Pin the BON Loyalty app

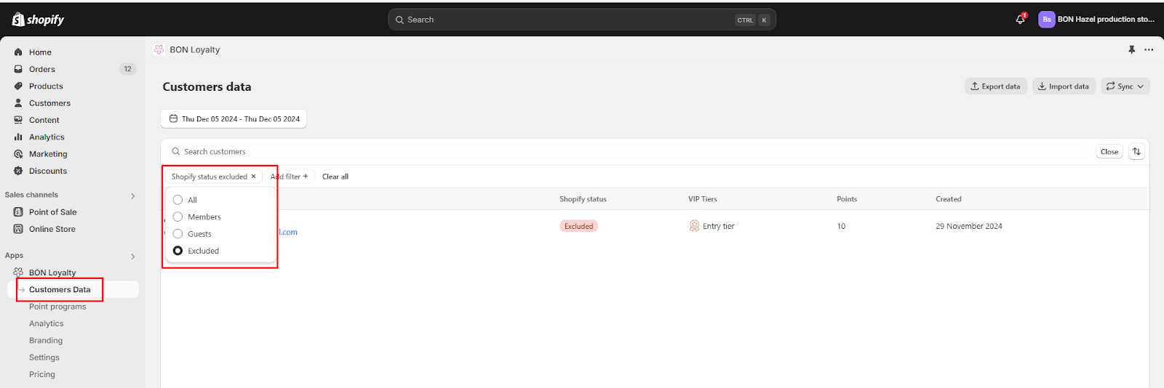coord(1131,50)
